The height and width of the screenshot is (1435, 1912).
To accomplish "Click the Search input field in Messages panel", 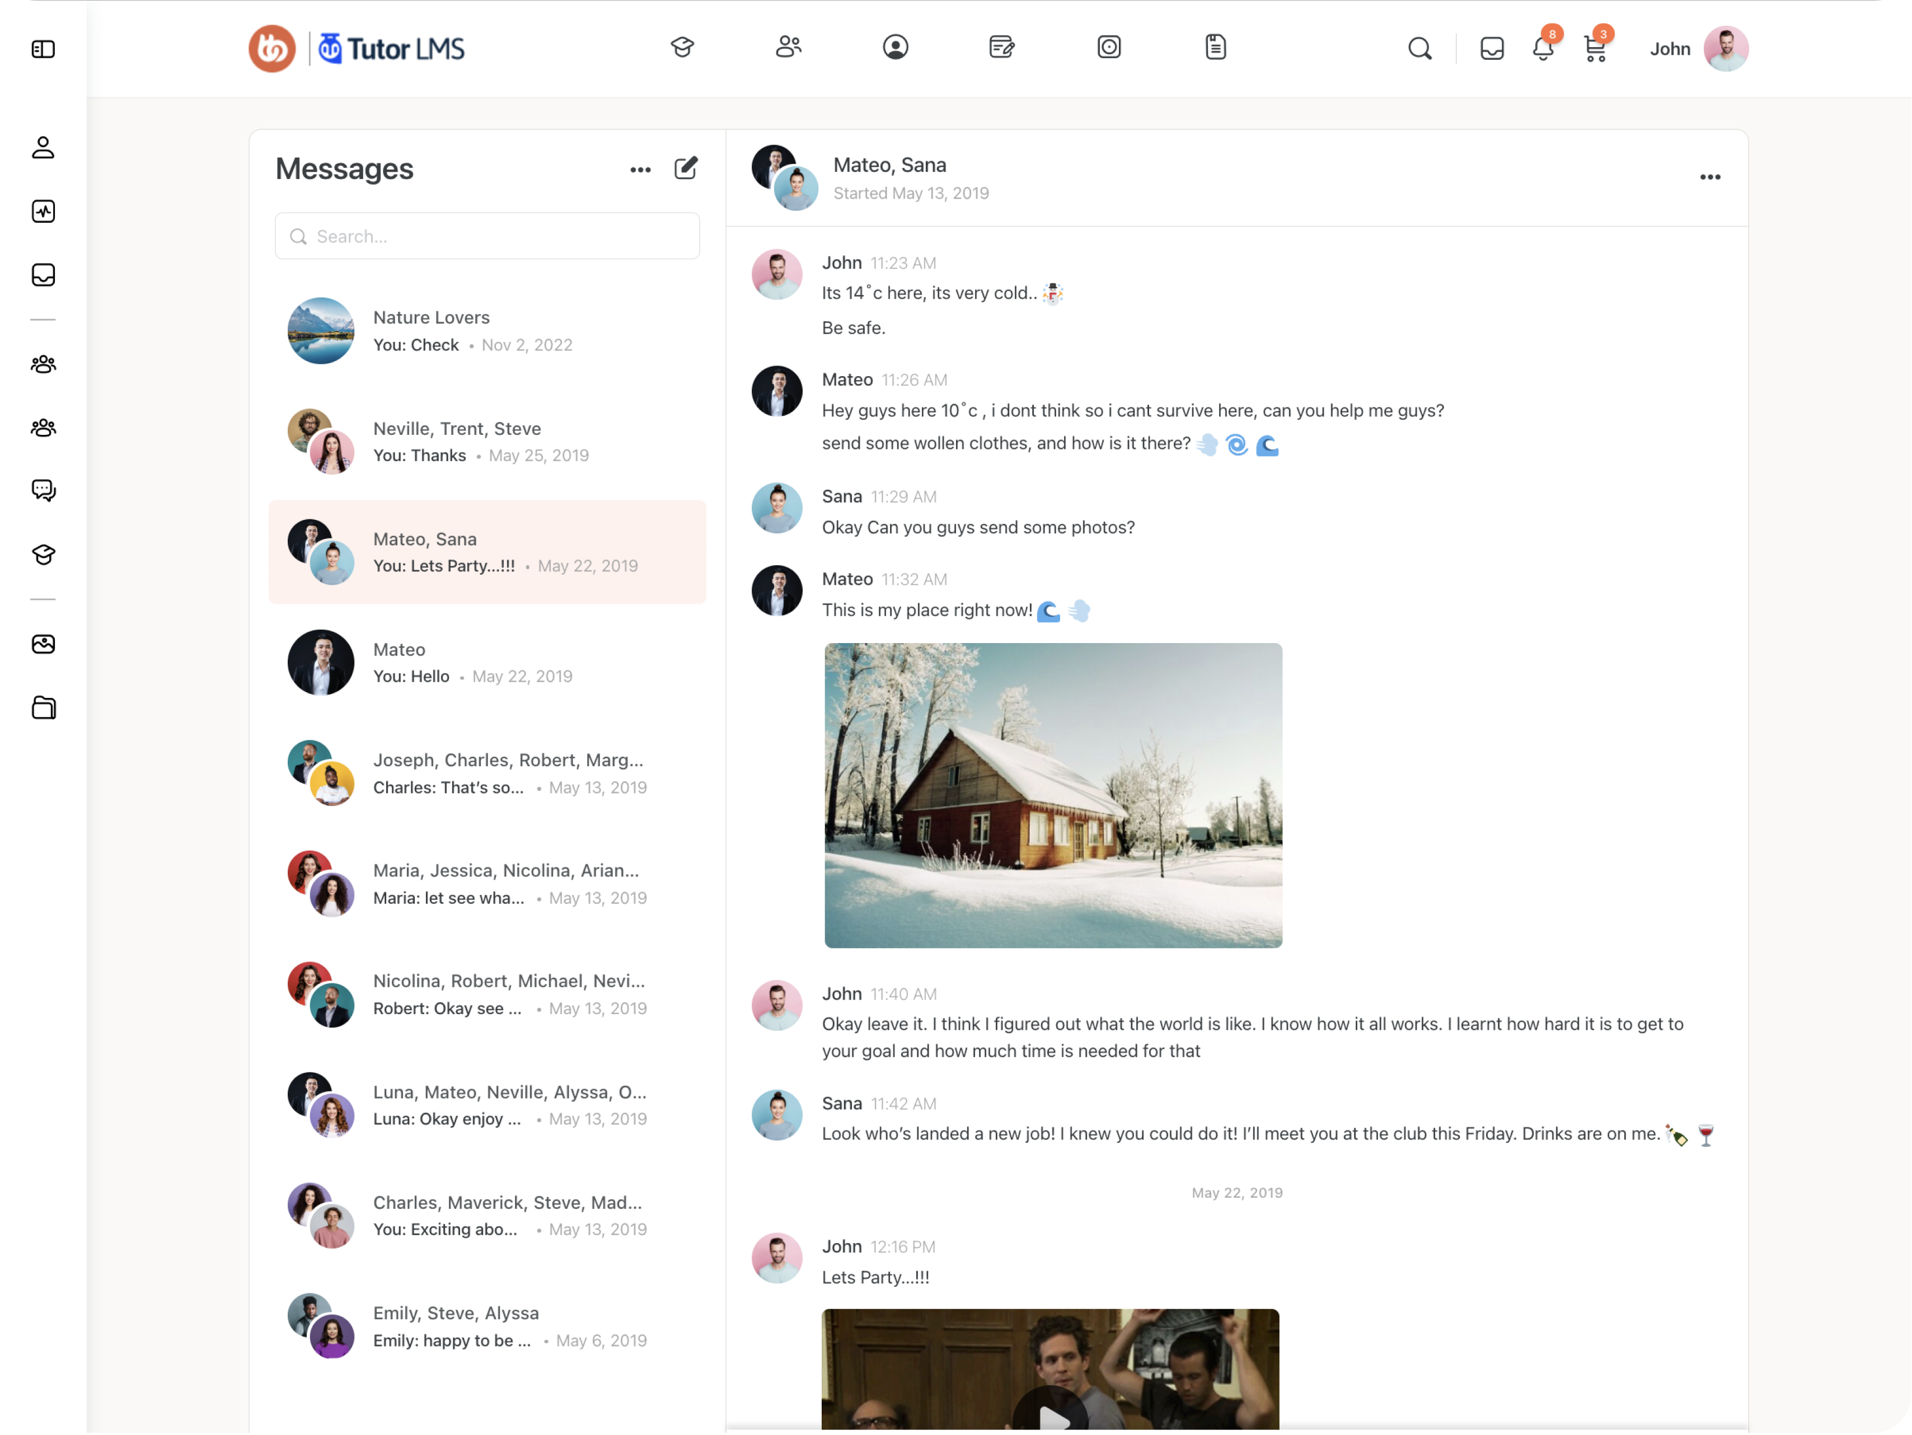I will (486, 236).
